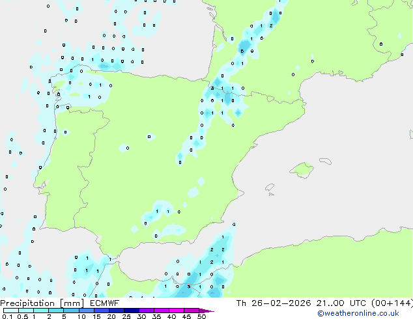Select the legend scale label '20'
Viewport: 413px width, 319px height.
coord(111,316)
